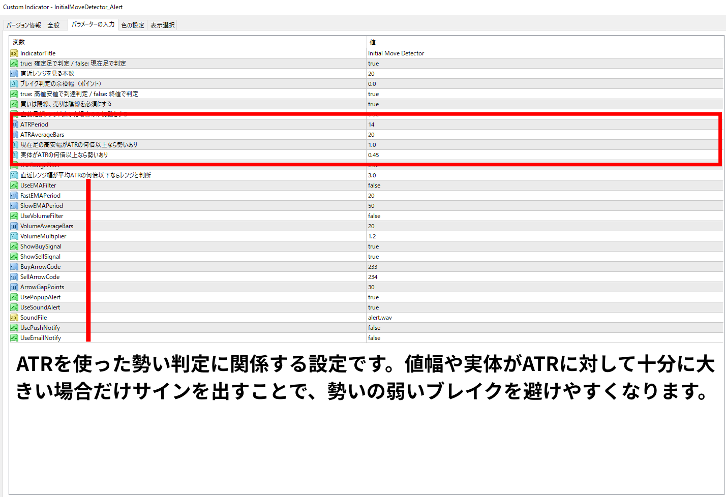
Task: Click the double-type icon beside VolumeMultiplier
Action: click(x=14, y=236)
